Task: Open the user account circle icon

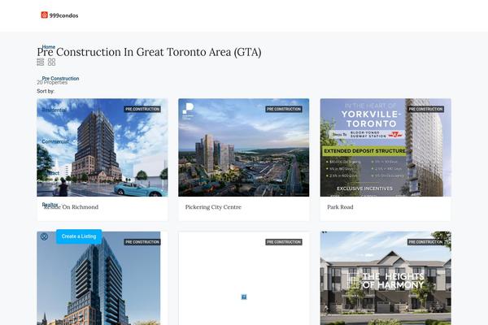Action: [44, 236]
